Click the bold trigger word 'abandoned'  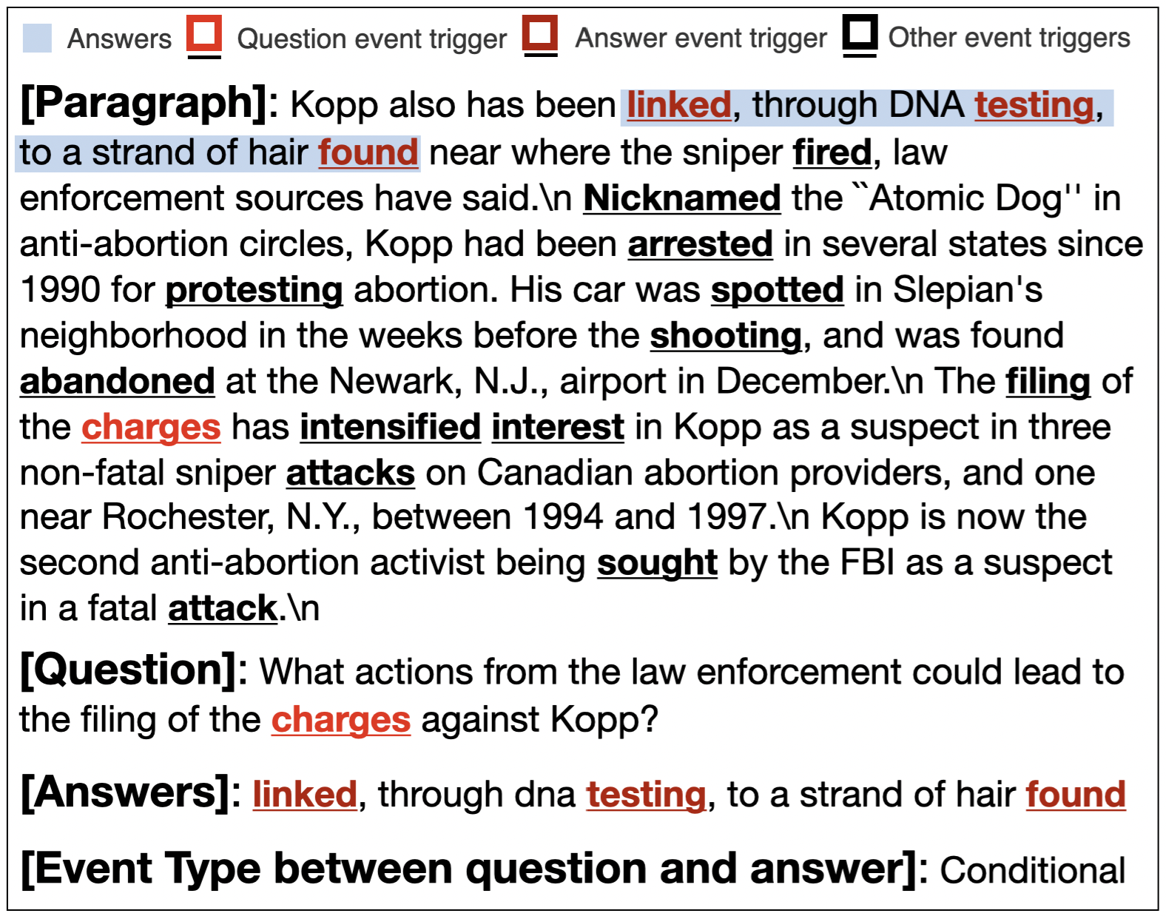coord(117,382)
